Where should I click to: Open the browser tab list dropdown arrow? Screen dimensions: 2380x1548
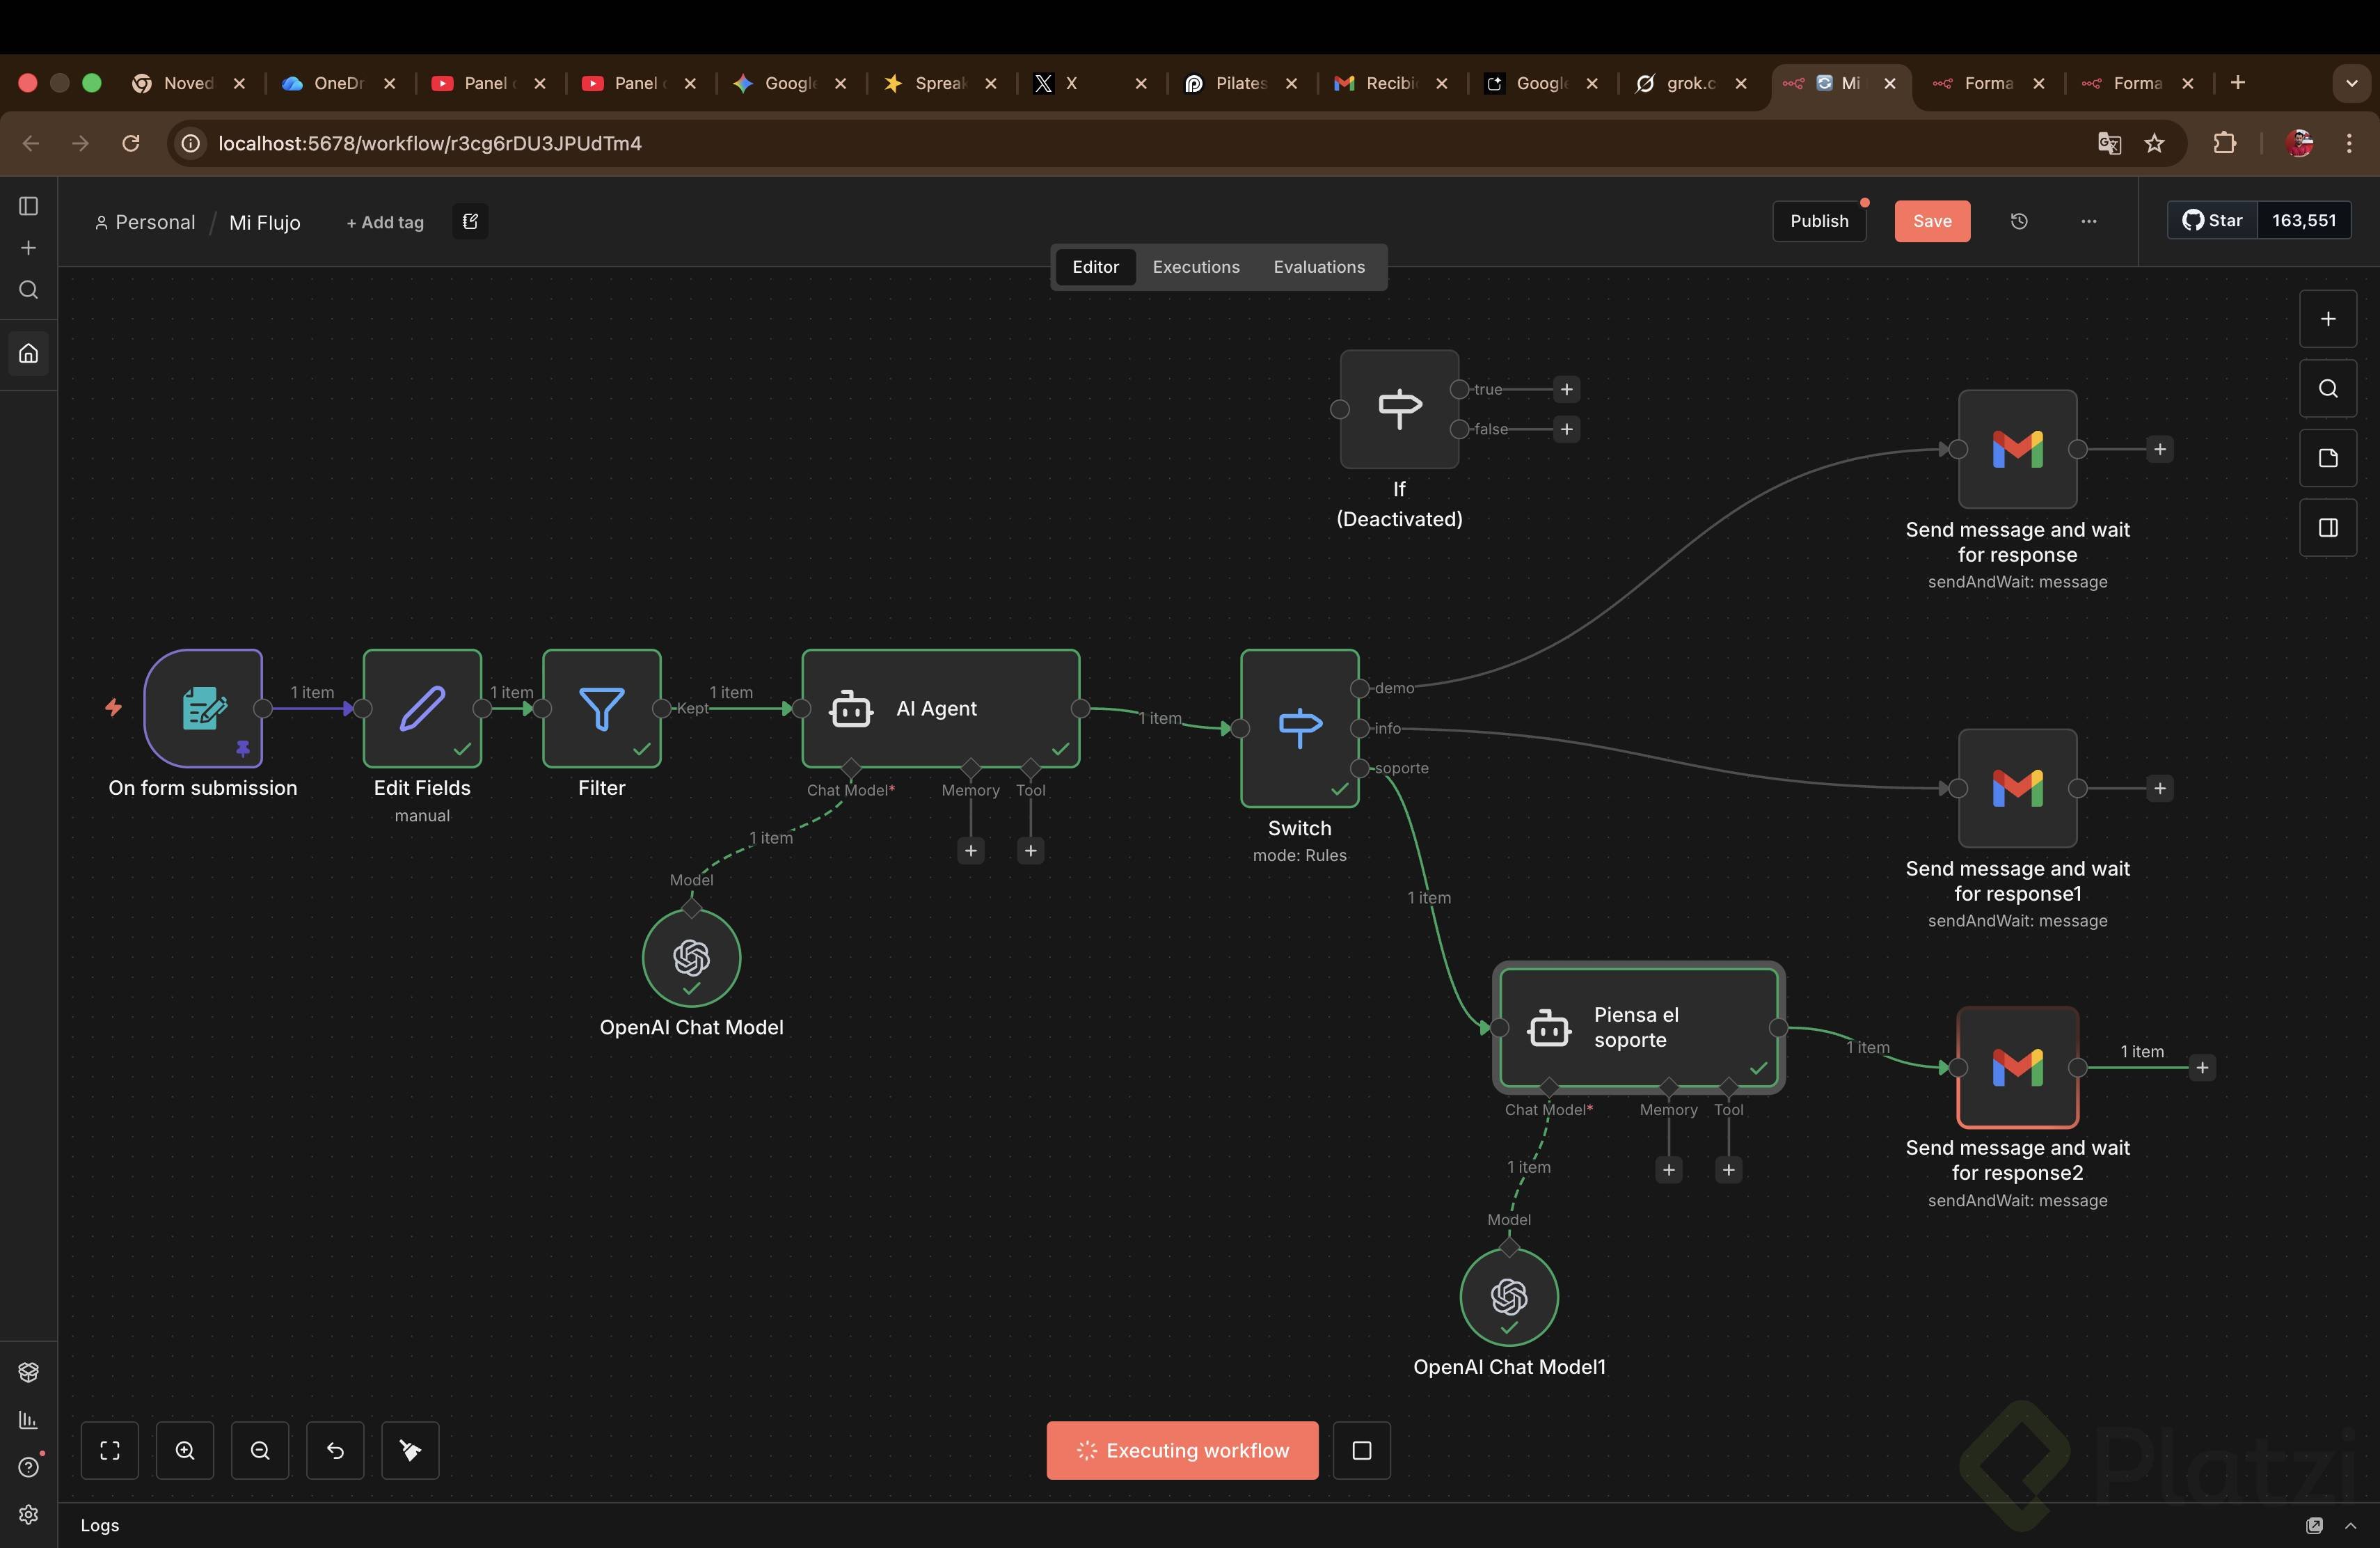click(x=2351, y=83)
